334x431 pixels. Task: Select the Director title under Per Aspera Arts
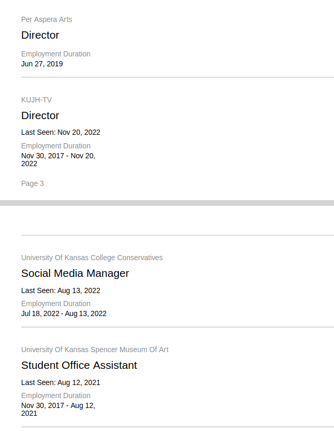click(x=40, y=35)
